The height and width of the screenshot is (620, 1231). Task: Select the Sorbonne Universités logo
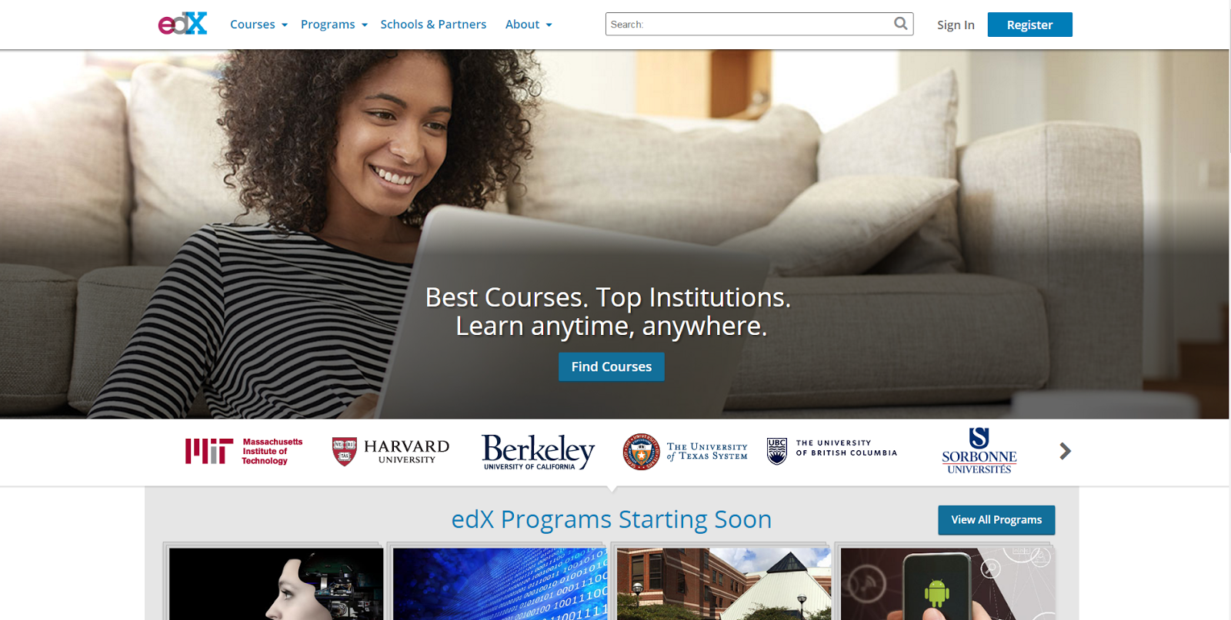point(979,451)
